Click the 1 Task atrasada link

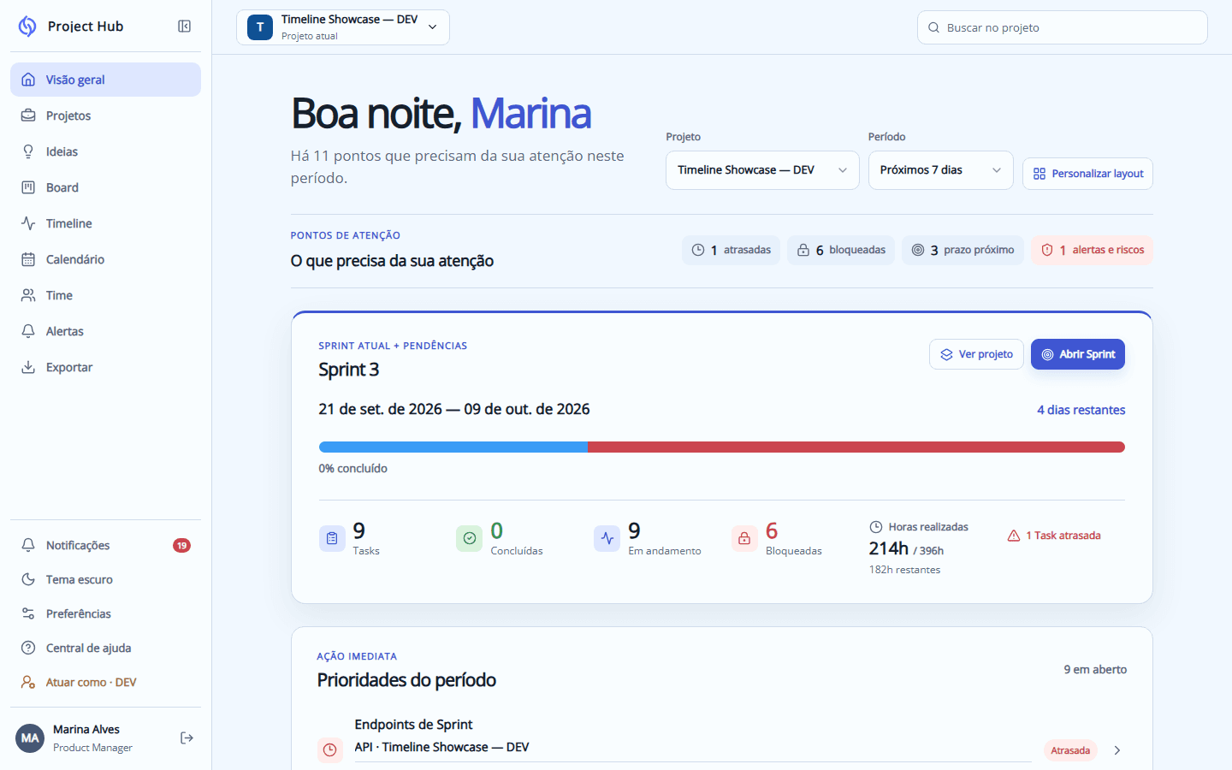tap(1054, 536)
